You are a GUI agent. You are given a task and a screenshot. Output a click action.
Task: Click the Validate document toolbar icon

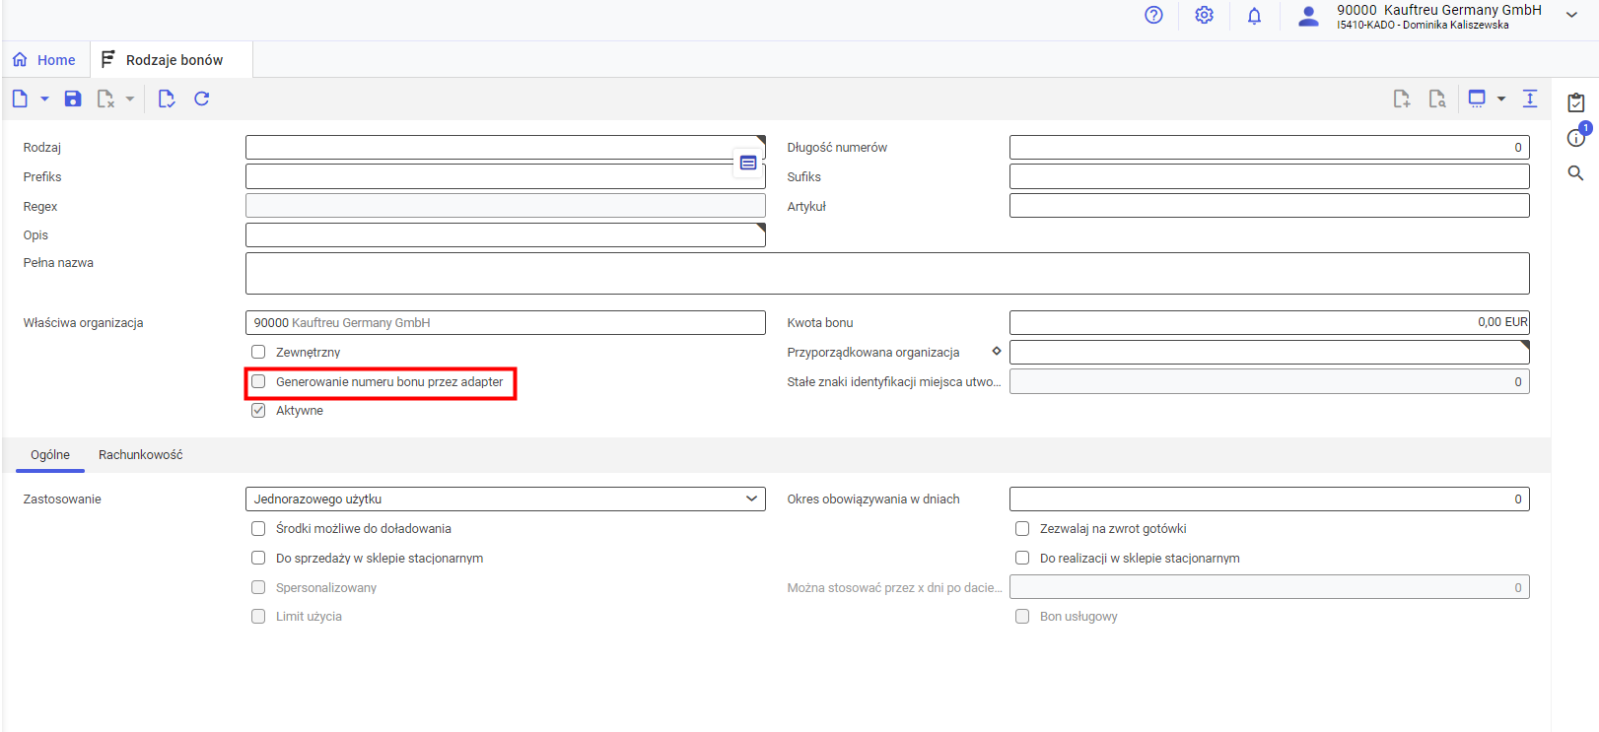click(x=167, y=99)
